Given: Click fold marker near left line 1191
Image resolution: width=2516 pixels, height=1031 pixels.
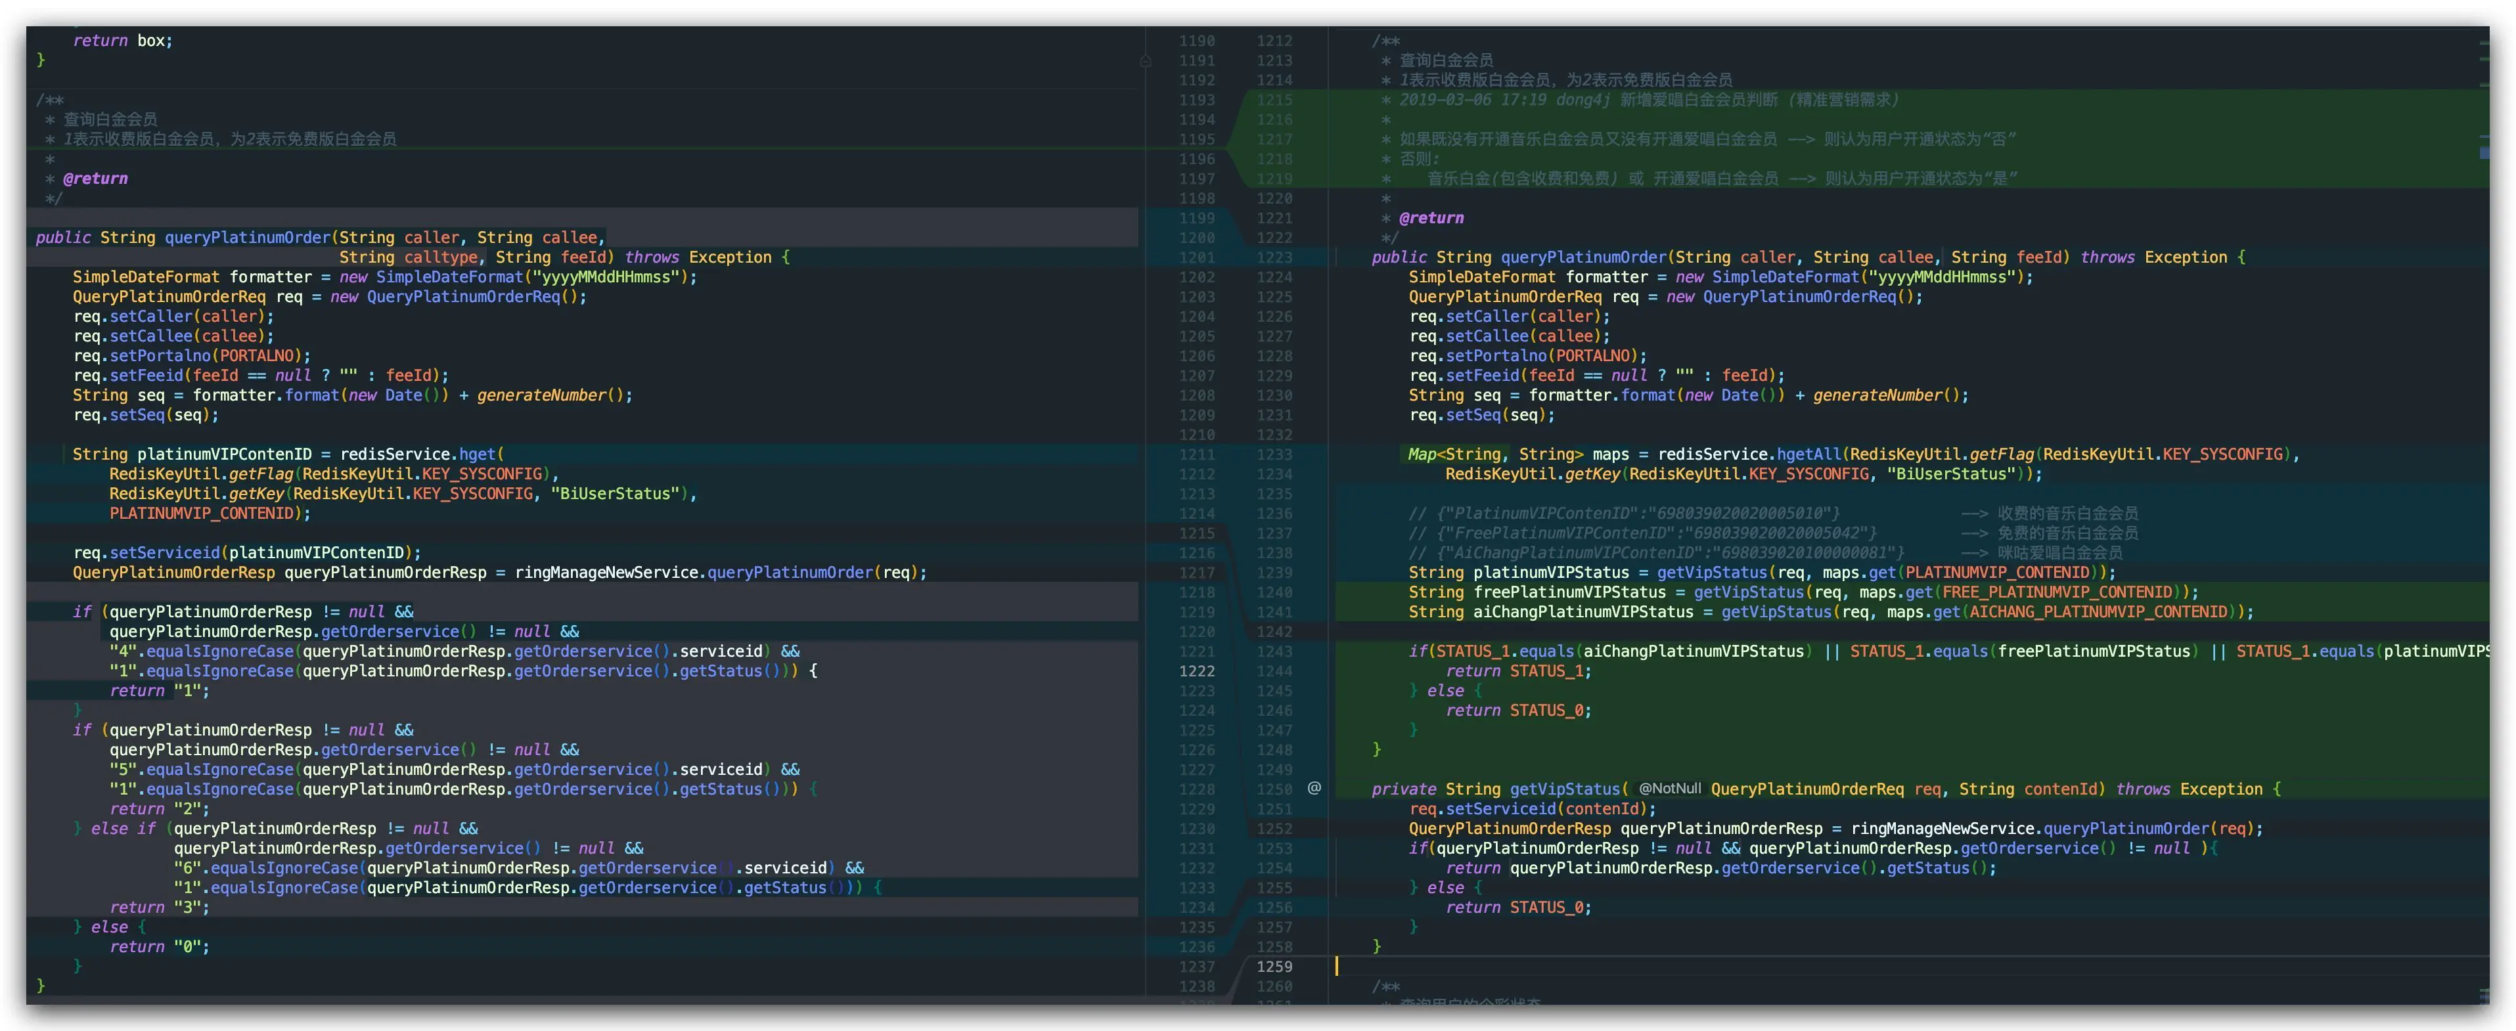Looking at the screenshot, I should [1145, 60].
